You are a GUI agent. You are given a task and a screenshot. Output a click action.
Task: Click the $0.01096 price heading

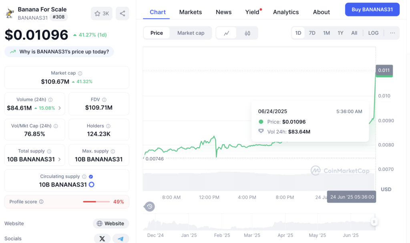36,35
